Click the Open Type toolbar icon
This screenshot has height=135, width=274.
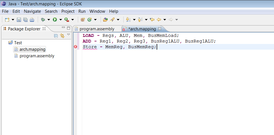(105, 20)
